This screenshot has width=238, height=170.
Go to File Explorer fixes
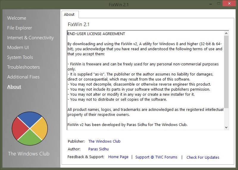(x=19, y=28)
